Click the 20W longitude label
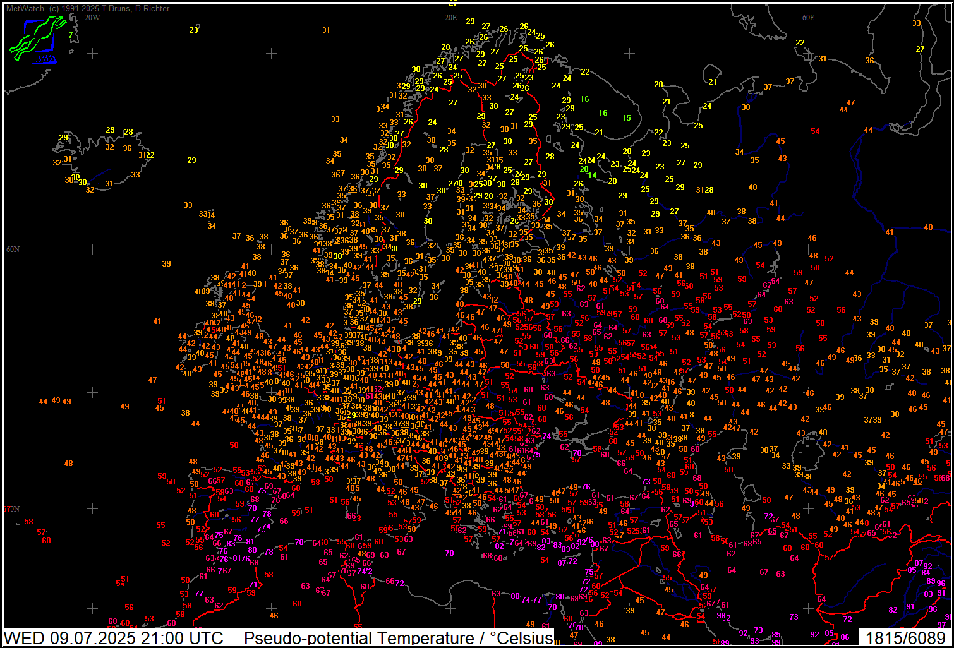Screen dimensions: 954x648 coord(92,18)
